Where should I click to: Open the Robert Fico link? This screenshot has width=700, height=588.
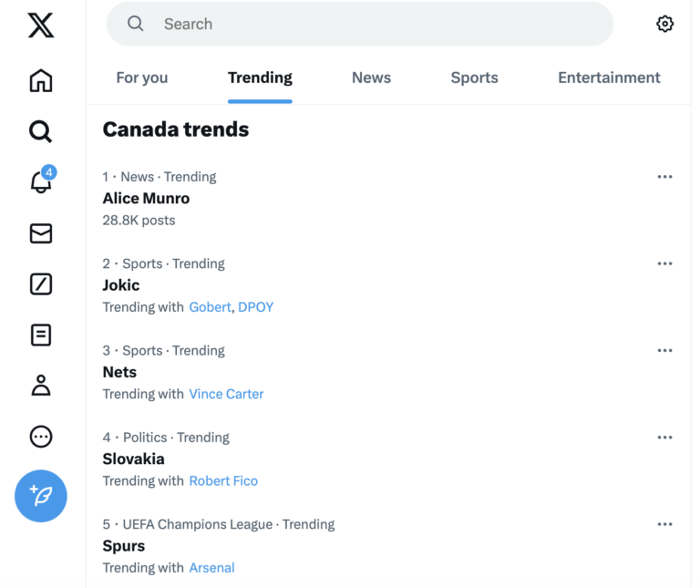click(223, 480)
